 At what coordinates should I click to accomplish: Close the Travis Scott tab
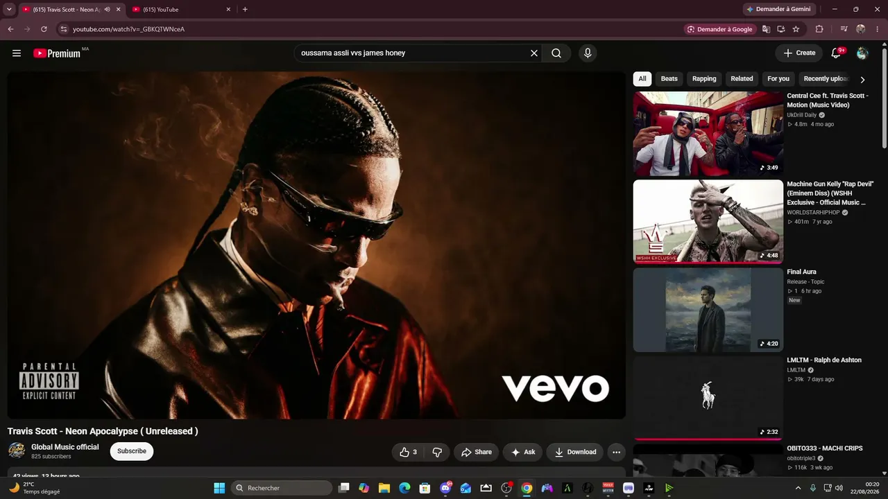(118, 10)
